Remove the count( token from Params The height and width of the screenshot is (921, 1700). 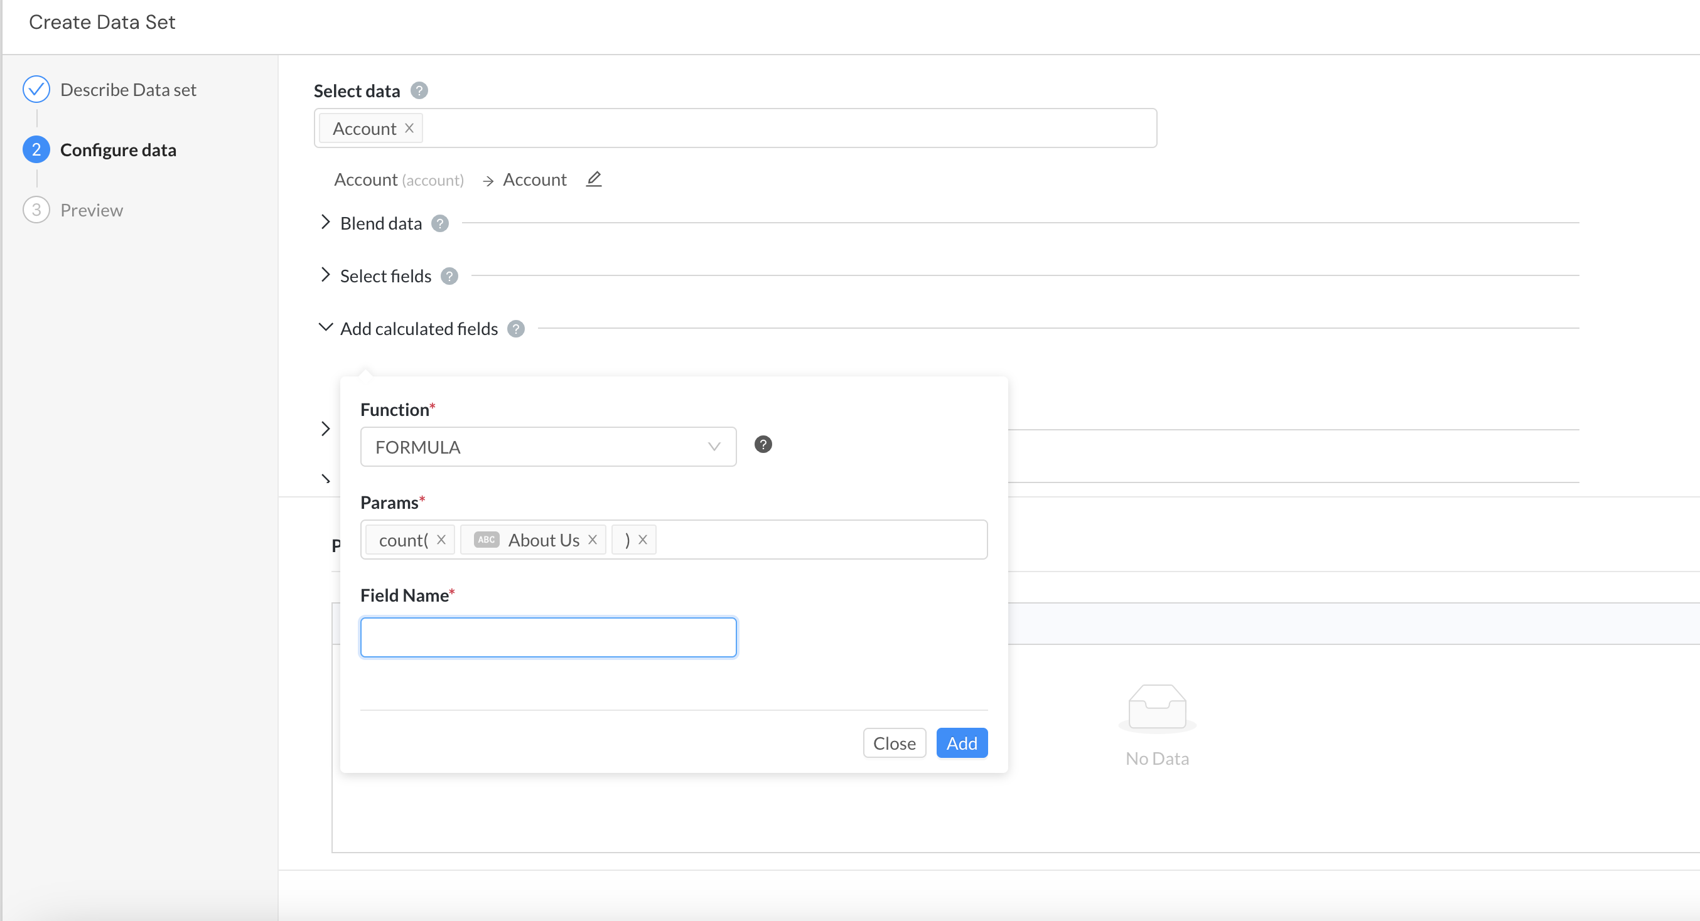click(x=441, y=540)
